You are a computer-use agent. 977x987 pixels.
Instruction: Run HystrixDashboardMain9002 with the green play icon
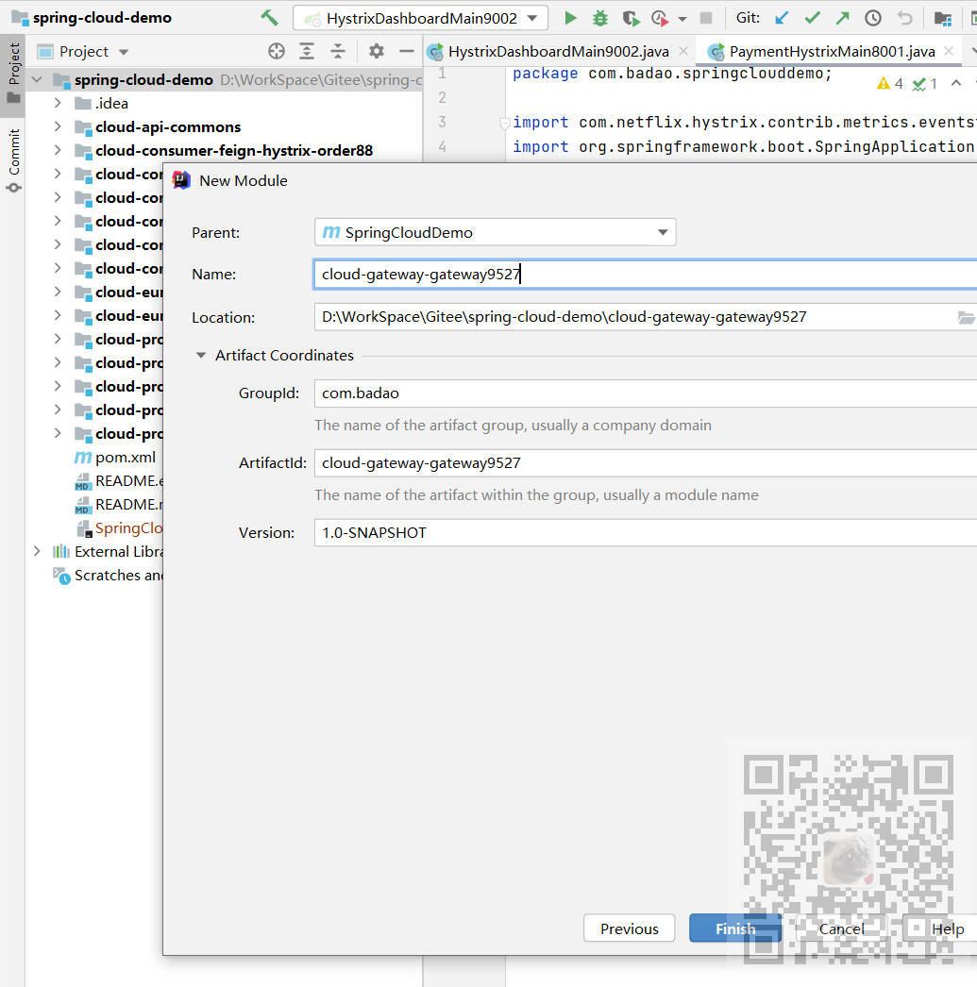(570, 18)
